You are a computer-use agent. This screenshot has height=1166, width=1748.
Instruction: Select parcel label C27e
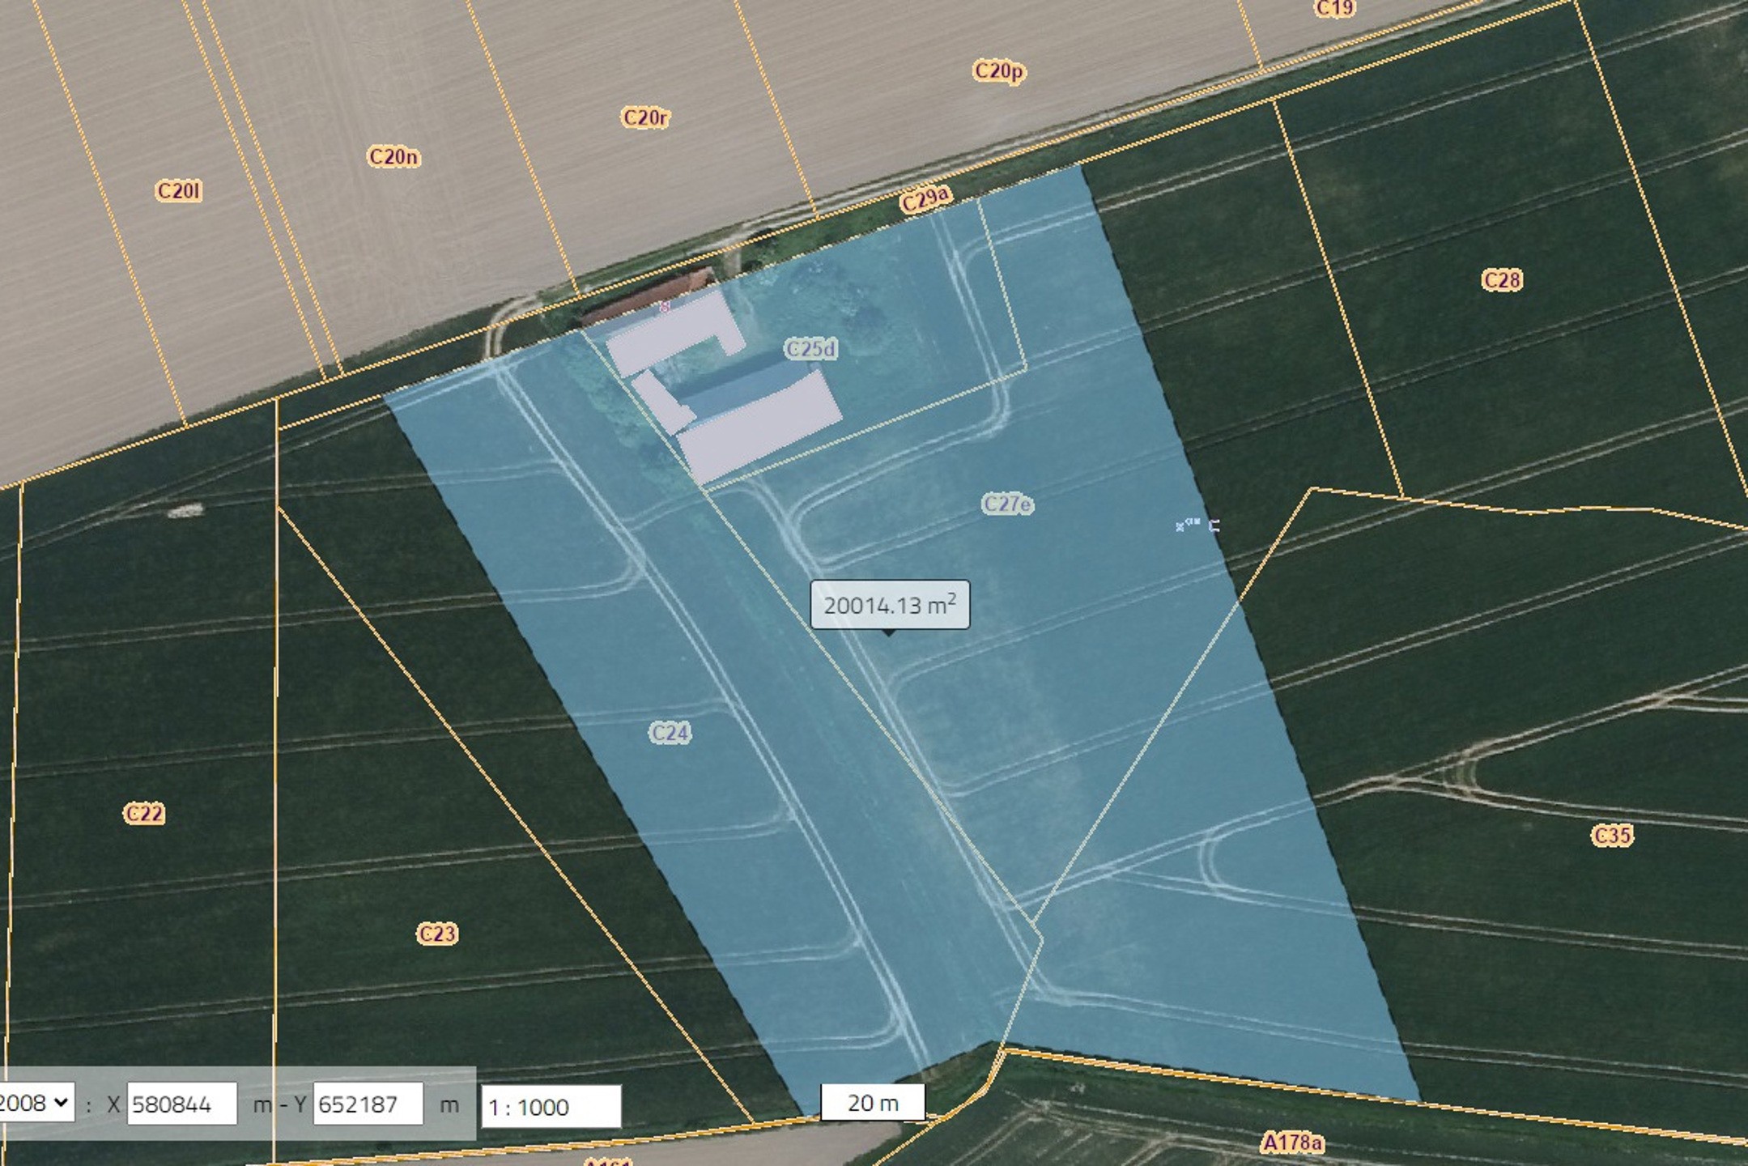(1007, 504)
